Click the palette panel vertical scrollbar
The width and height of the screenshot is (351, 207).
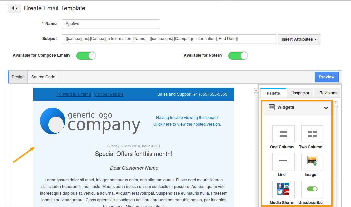pyautogui.click(x=336, y=154)
